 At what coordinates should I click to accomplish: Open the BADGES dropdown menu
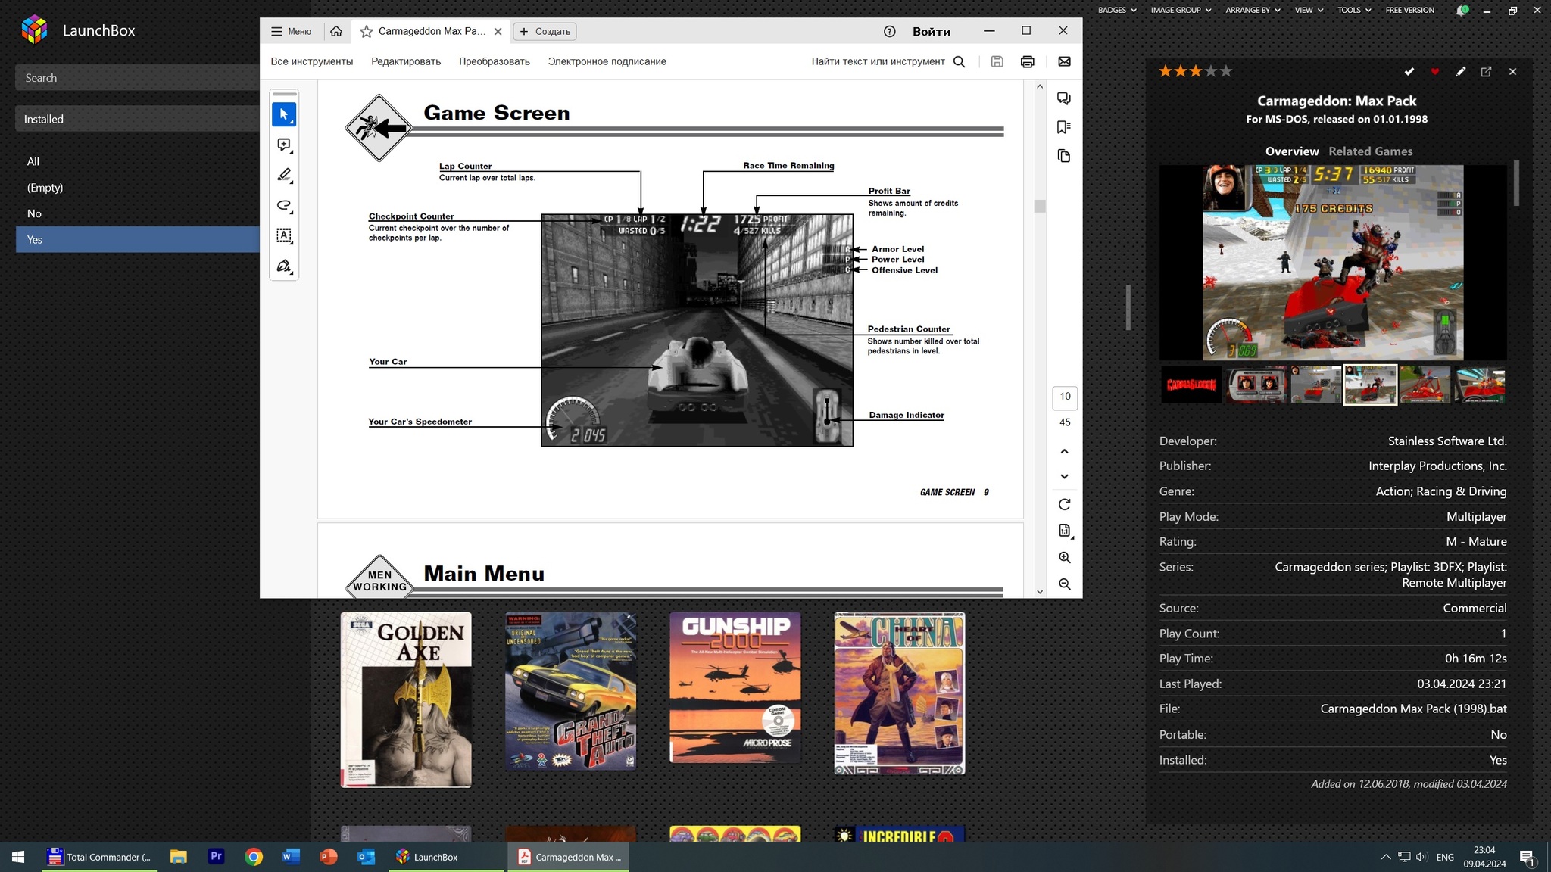[1117, 10]
